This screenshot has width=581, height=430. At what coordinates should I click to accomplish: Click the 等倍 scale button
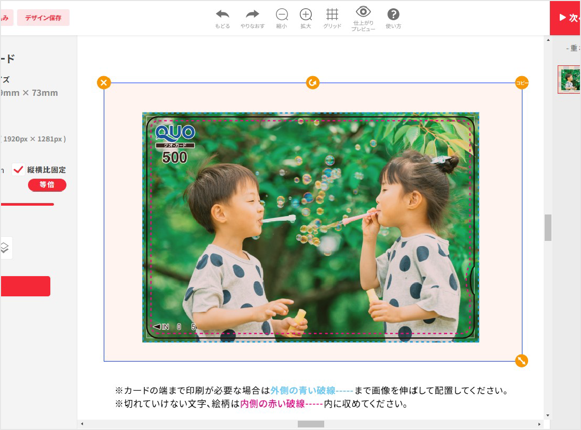pyautogui.click(x=47, y=185)
